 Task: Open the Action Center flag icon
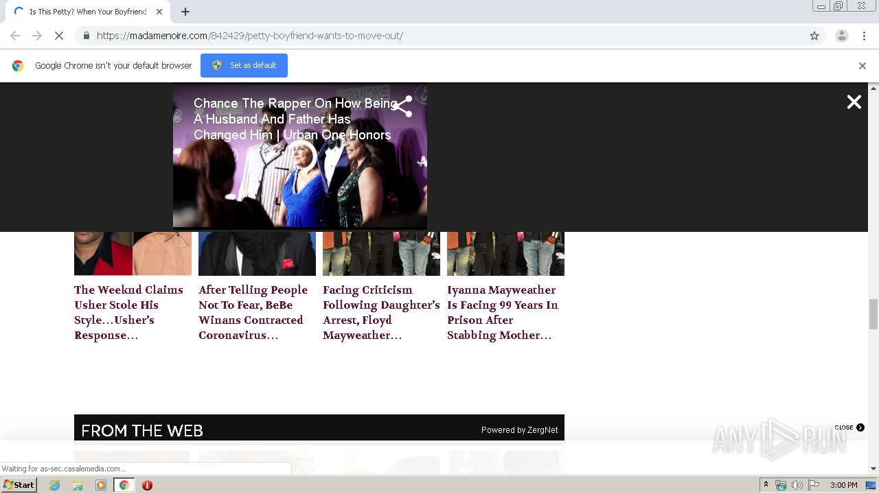tap(814, 485)
